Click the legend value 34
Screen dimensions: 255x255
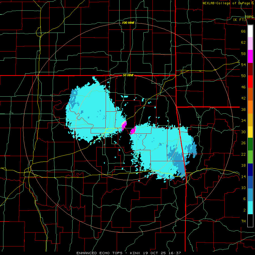[243, 120]
